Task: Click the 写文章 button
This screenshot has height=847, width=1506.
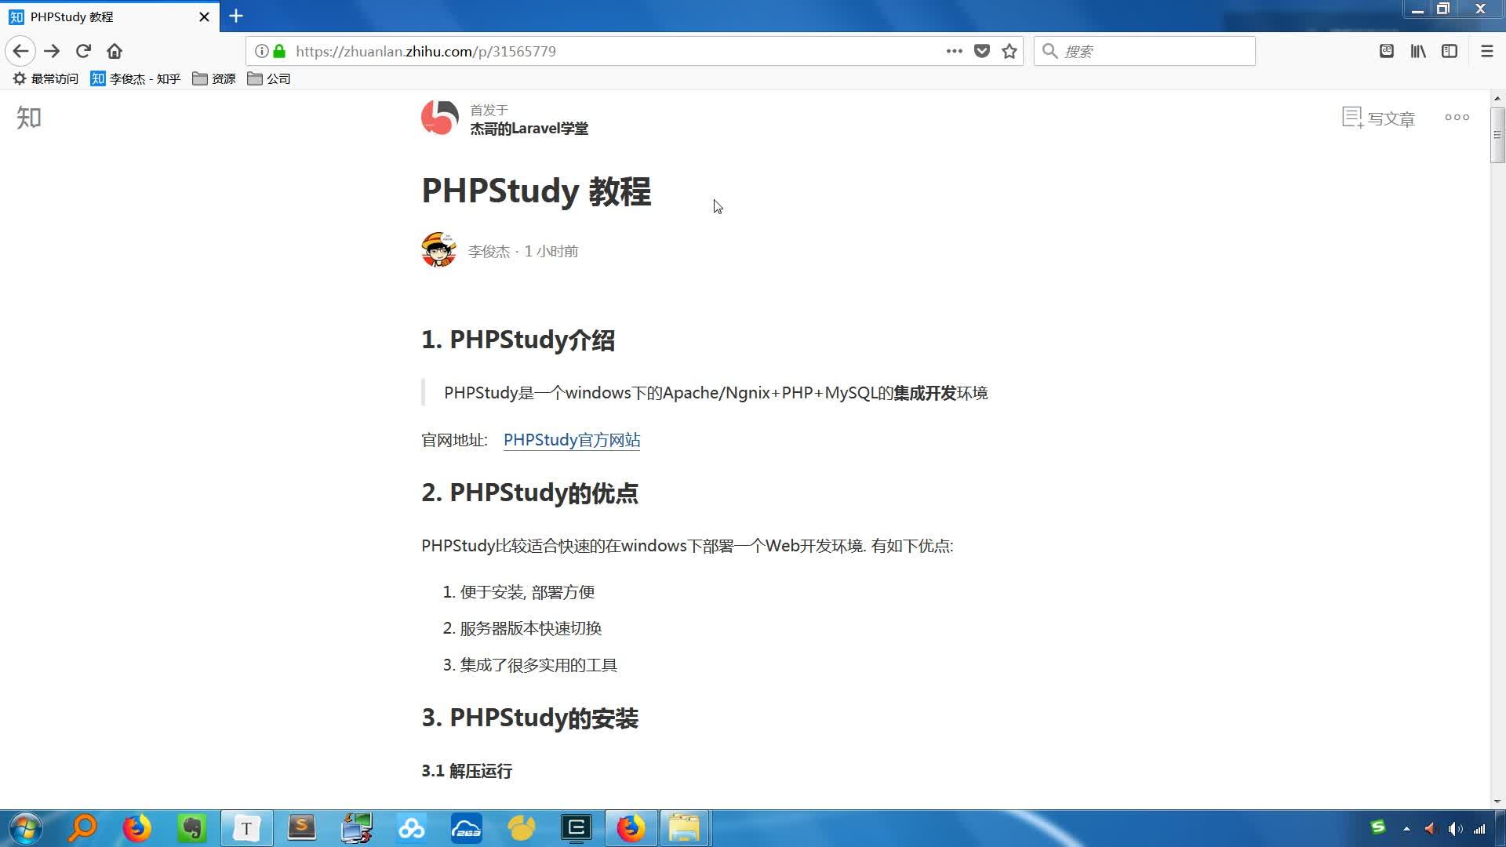Action: (x=1378, y=118)
